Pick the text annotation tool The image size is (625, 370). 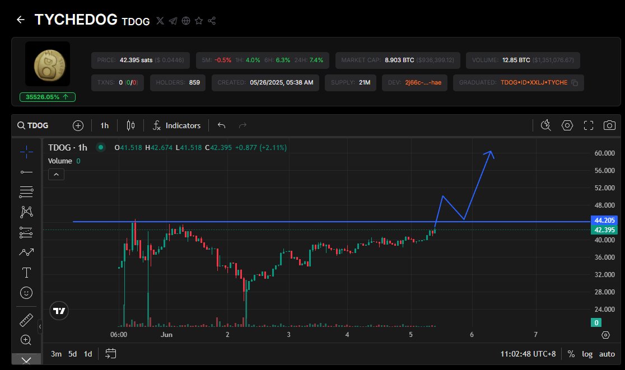[26, 273]
